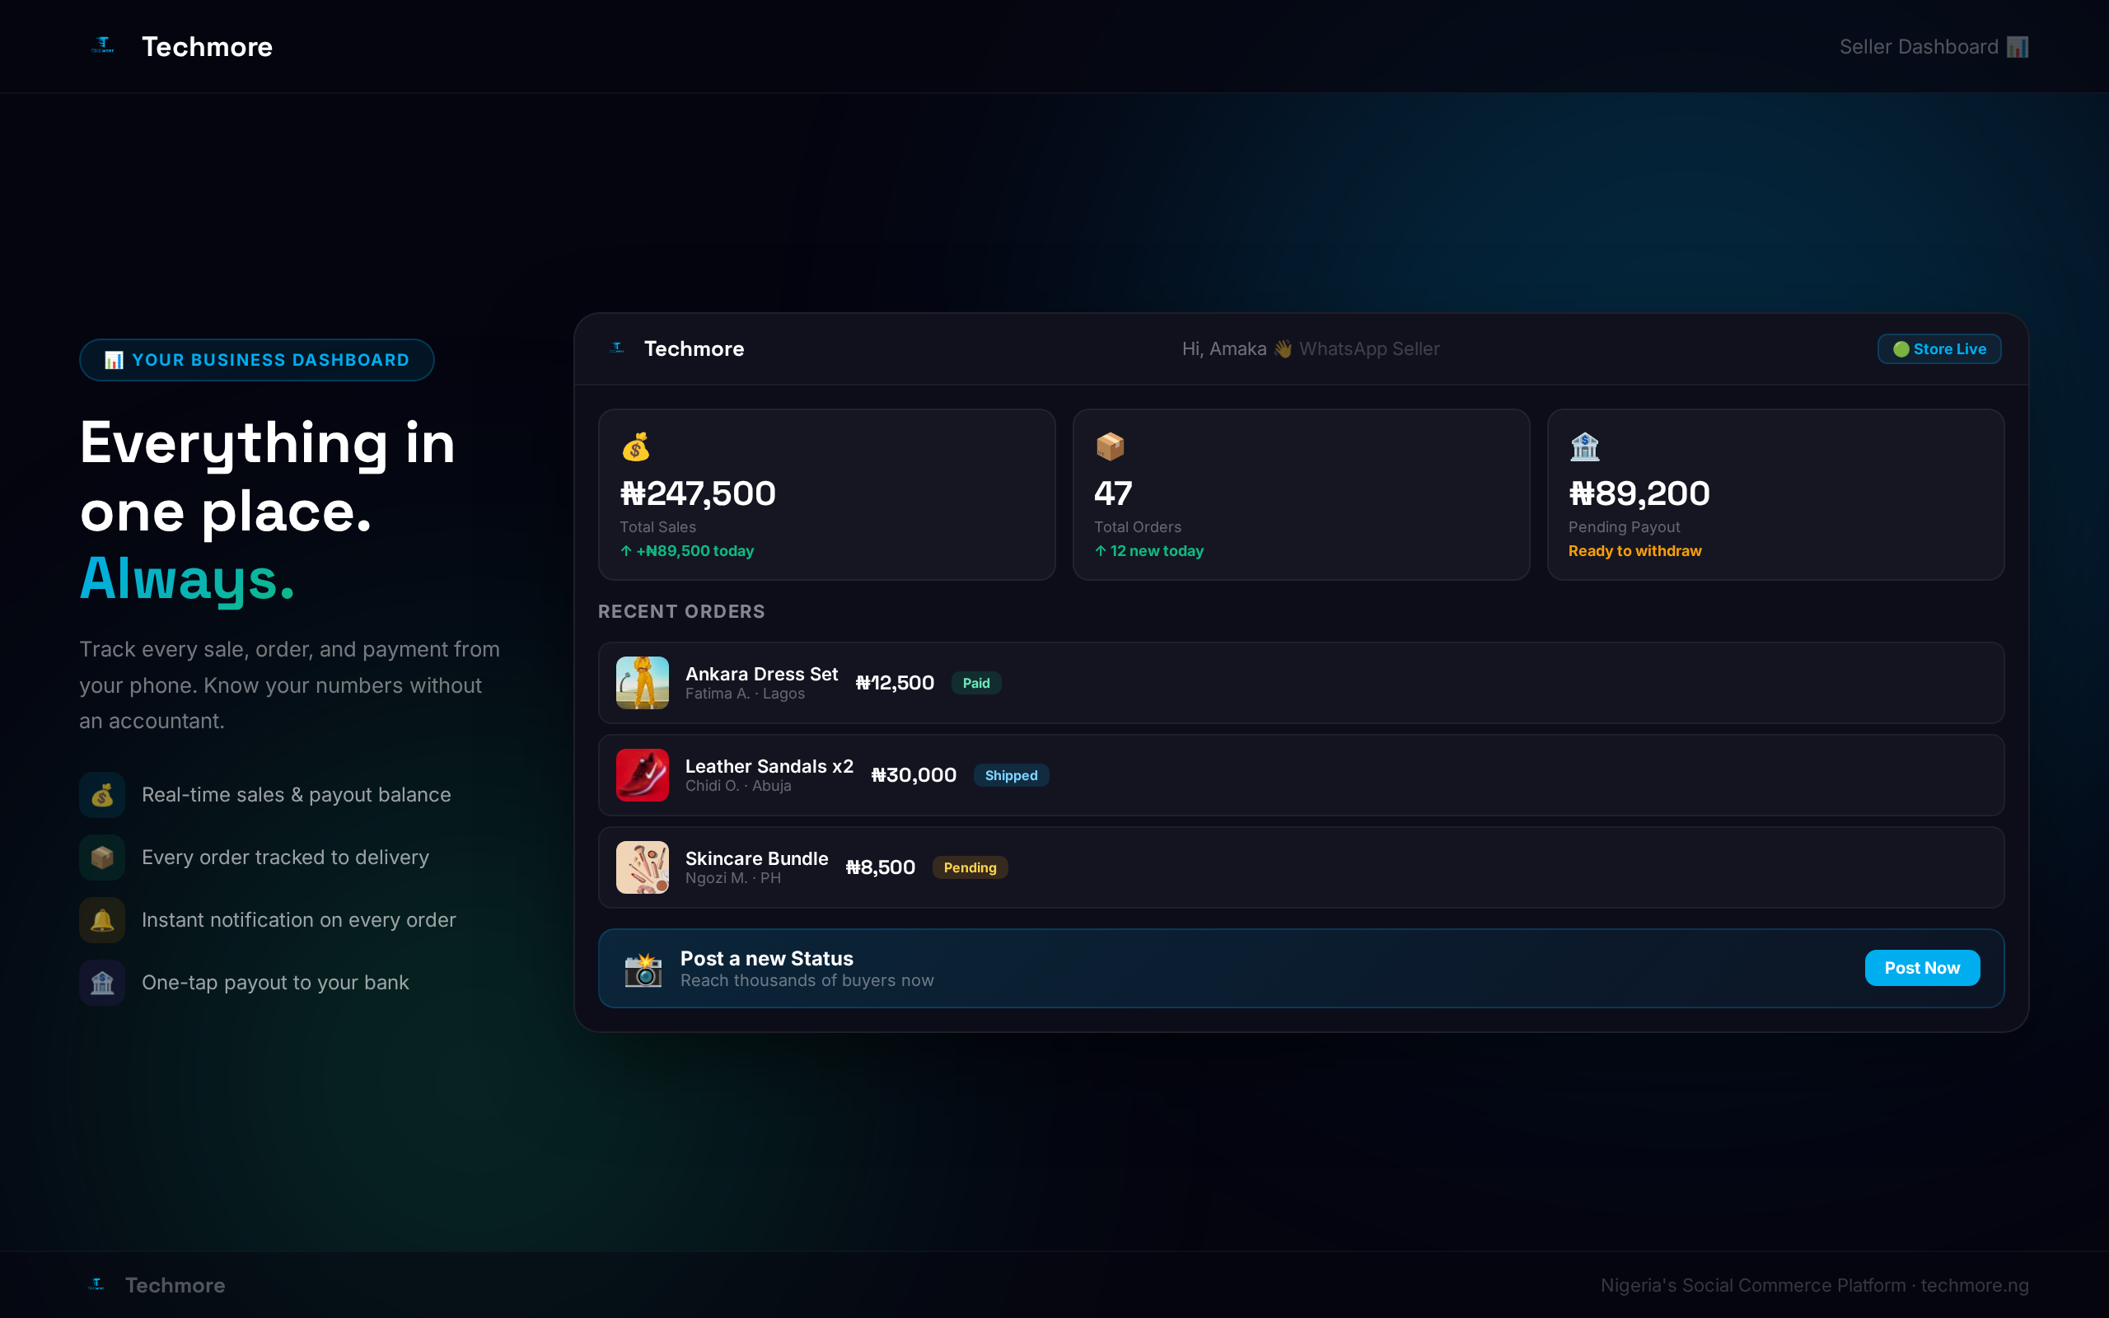Toggle the Store Live status indicator

[1938, 348]
